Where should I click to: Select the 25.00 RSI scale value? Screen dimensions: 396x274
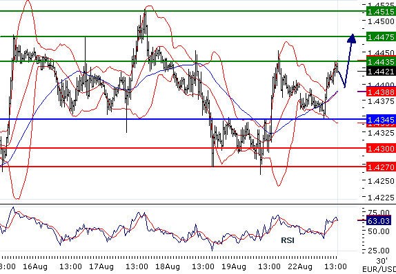pos(379,251)
